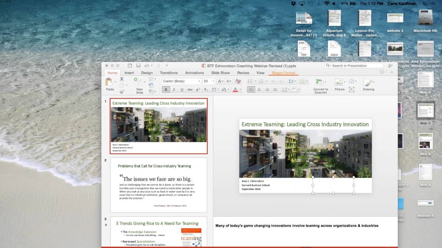
Task: Toggle Strikethrough abc formatting
Action: [x=190, y=90]
